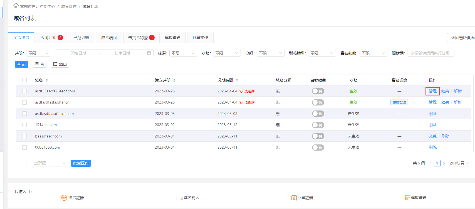Click 刪除 for asdfasdfaasdfasdf.com
This screenshot has height=209, width=475.
click(433, 114)
